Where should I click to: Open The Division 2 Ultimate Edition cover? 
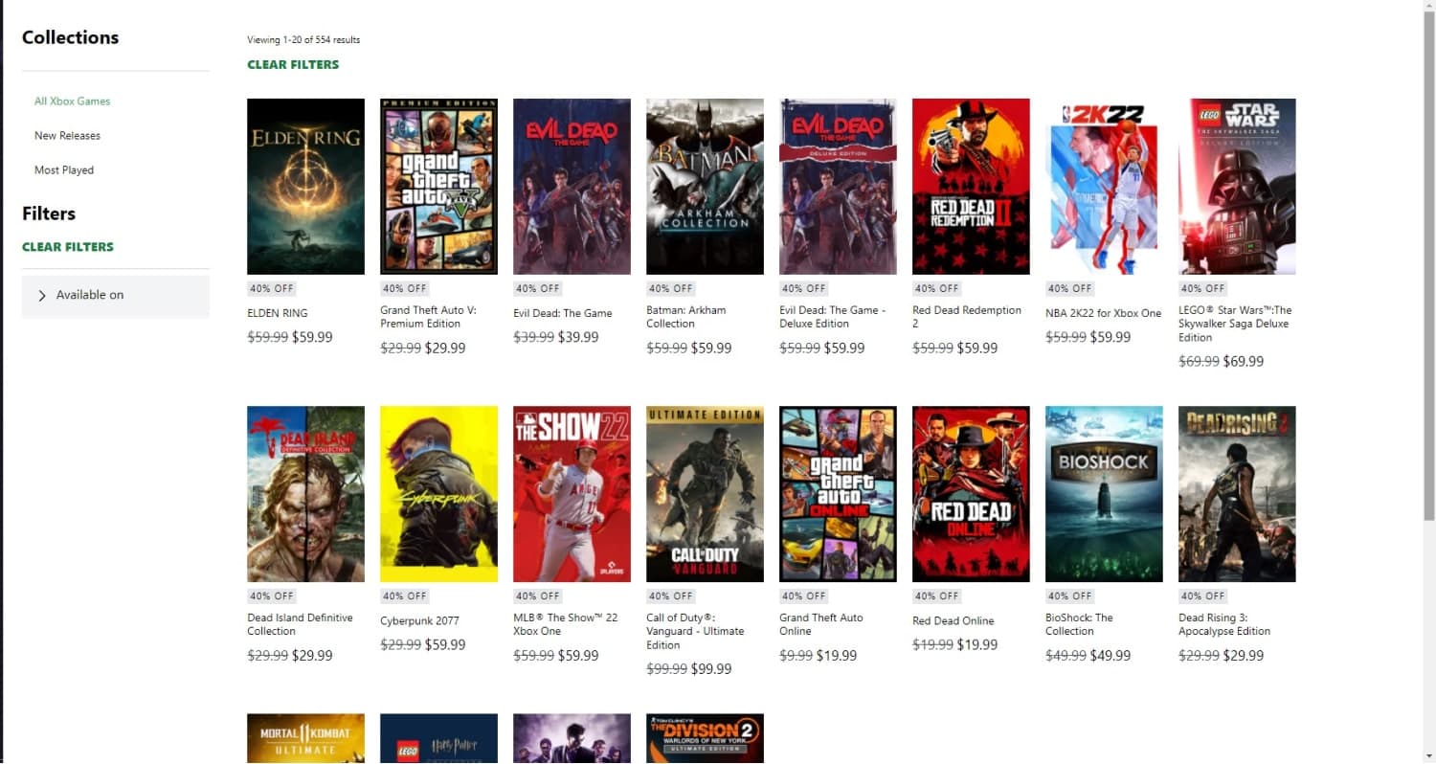[705, 738]
